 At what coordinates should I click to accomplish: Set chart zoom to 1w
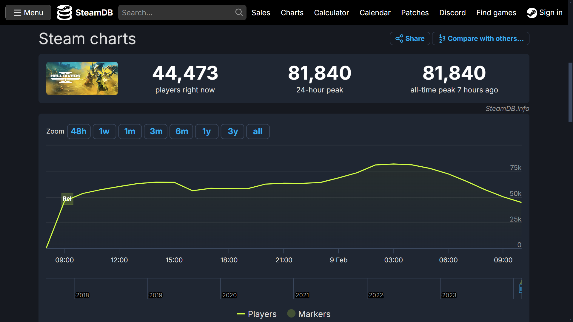tap(104, 131)
